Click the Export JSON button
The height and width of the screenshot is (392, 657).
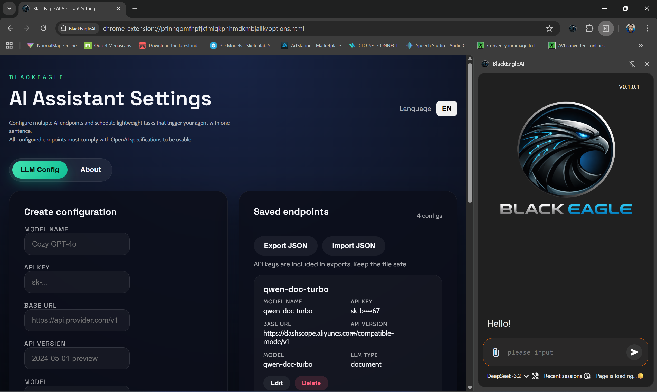tap(285, 246)
